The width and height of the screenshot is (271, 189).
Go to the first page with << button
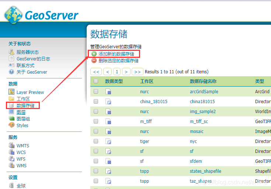point(96,72)
